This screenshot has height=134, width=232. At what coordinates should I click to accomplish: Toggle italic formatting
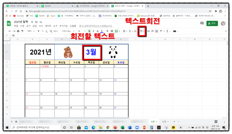coord(93,31)
